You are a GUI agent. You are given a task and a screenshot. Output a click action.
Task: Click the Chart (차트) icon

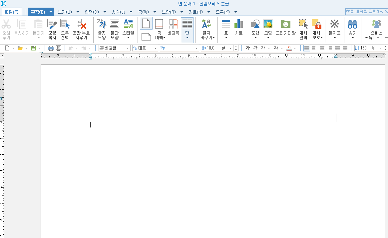click(238, 24)
